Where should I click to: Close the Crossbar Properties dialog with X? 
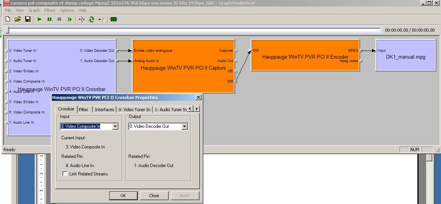pyautogui.click(x=198, y=97)
